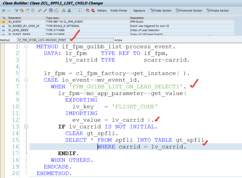Click the Check syntax icon
Screen dimensions: 242x178
[x=40, y=10]
